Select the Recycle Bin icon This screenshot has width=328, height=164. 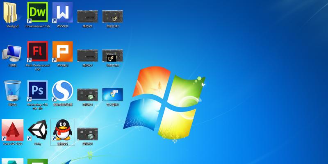coord(12,91)
